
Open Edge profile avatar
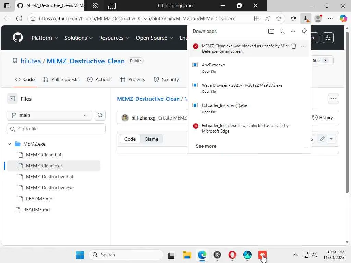pyautogui.click(x=318, y=18)
